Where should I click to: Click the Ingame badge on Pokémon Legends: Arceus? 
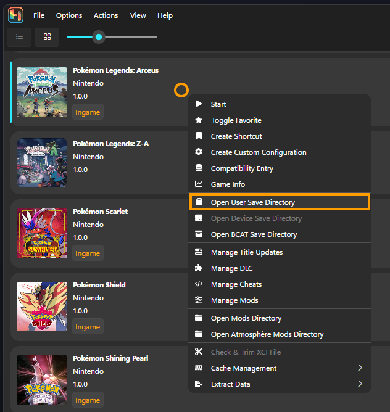tap(88, 112)
